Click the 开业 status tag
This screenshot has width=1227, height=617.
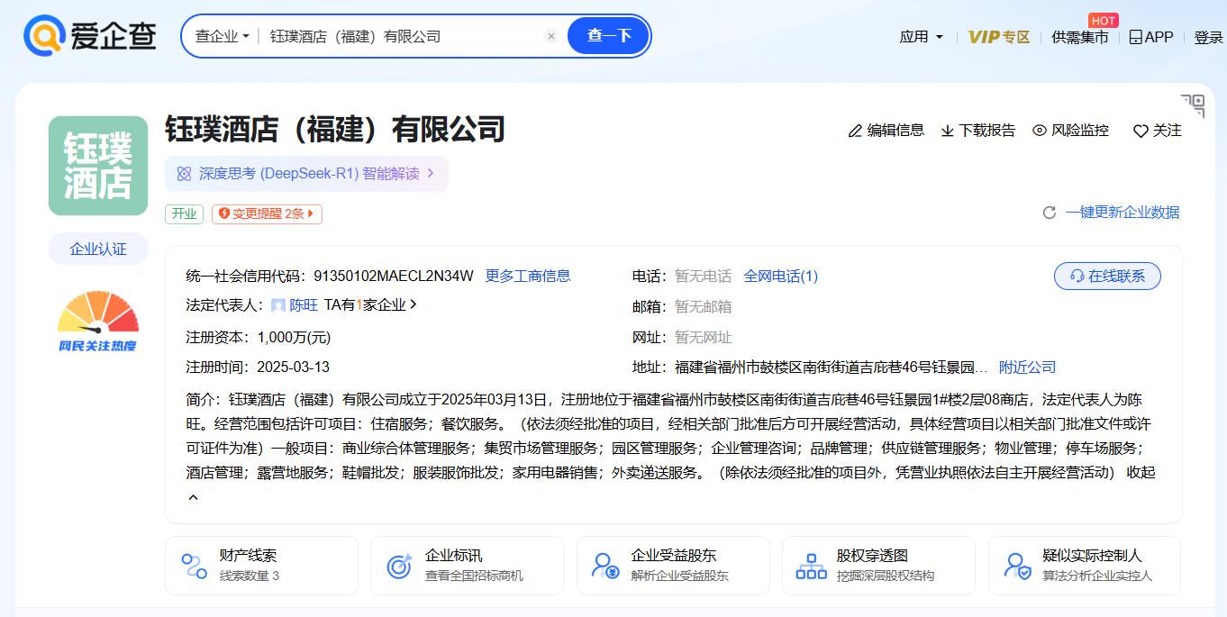click(185, 213)
